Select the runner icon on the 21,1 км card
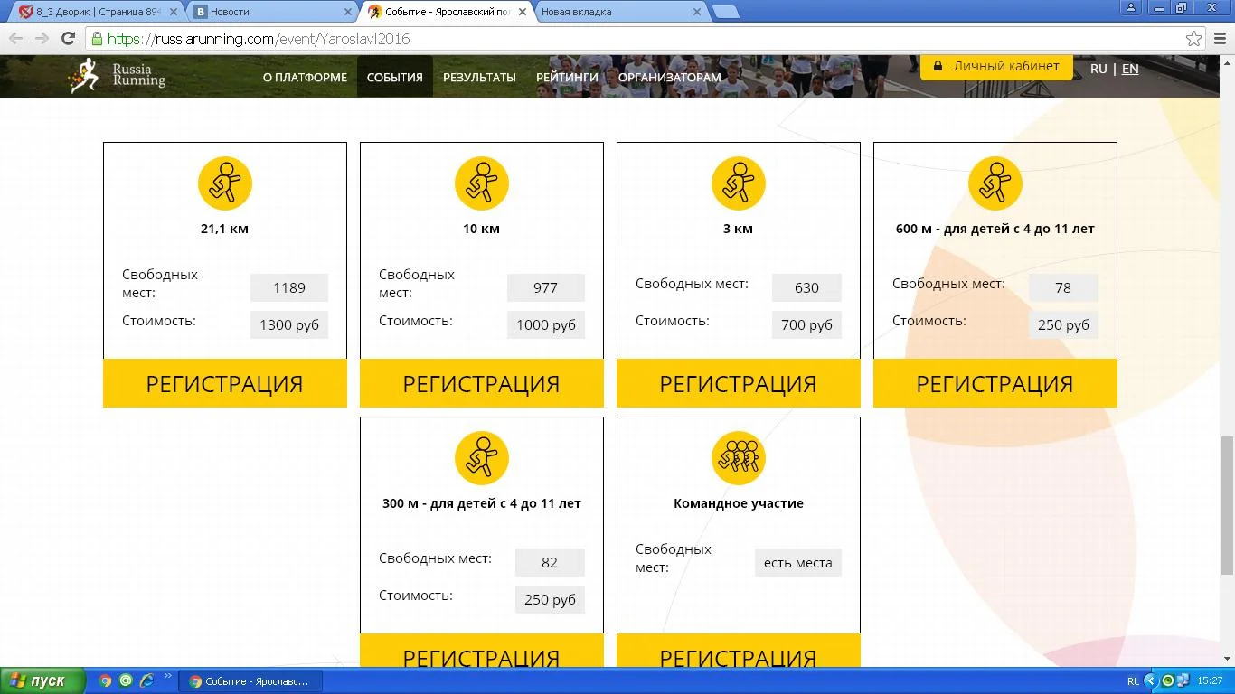1235x694 pixels. point(224,183)
